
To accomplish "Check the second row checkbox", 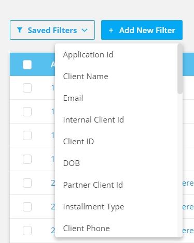I will pyautogui.click(x=27, y=112).
